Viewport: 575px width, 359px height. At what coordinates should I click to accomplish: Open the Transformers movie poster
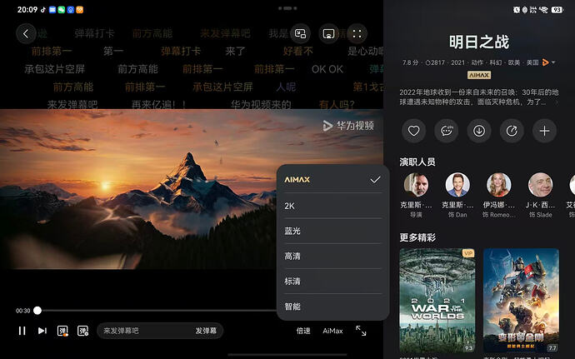pos(521,301)
